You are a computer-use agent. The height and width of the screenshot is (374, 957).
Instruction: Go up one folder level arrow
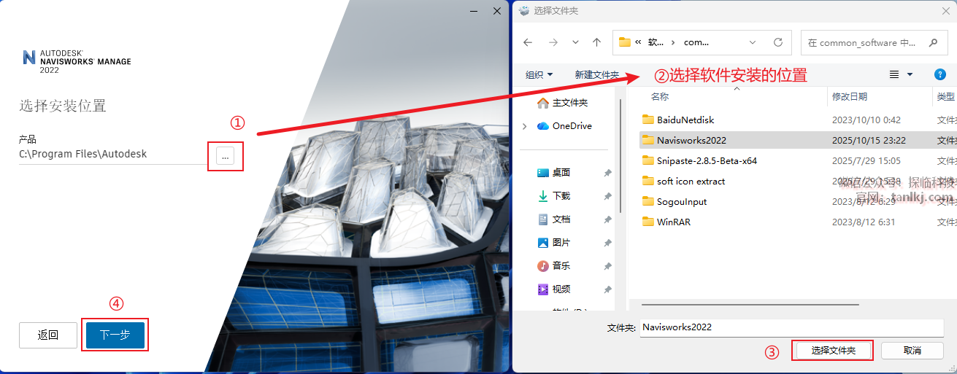(596, 42)
